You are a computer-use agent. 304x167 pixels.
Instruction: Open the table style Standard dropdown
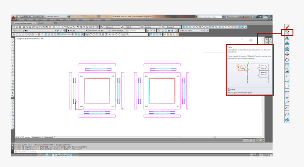point(152,27)
